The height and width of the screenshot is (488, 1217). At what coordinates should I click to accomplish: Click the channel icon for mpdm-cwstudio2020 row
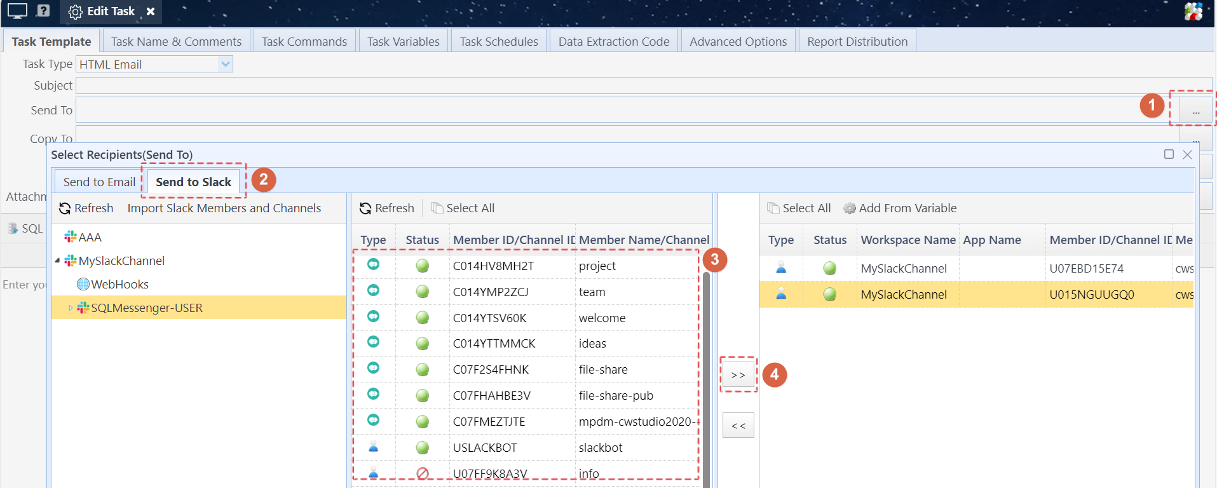click(373, 420)
